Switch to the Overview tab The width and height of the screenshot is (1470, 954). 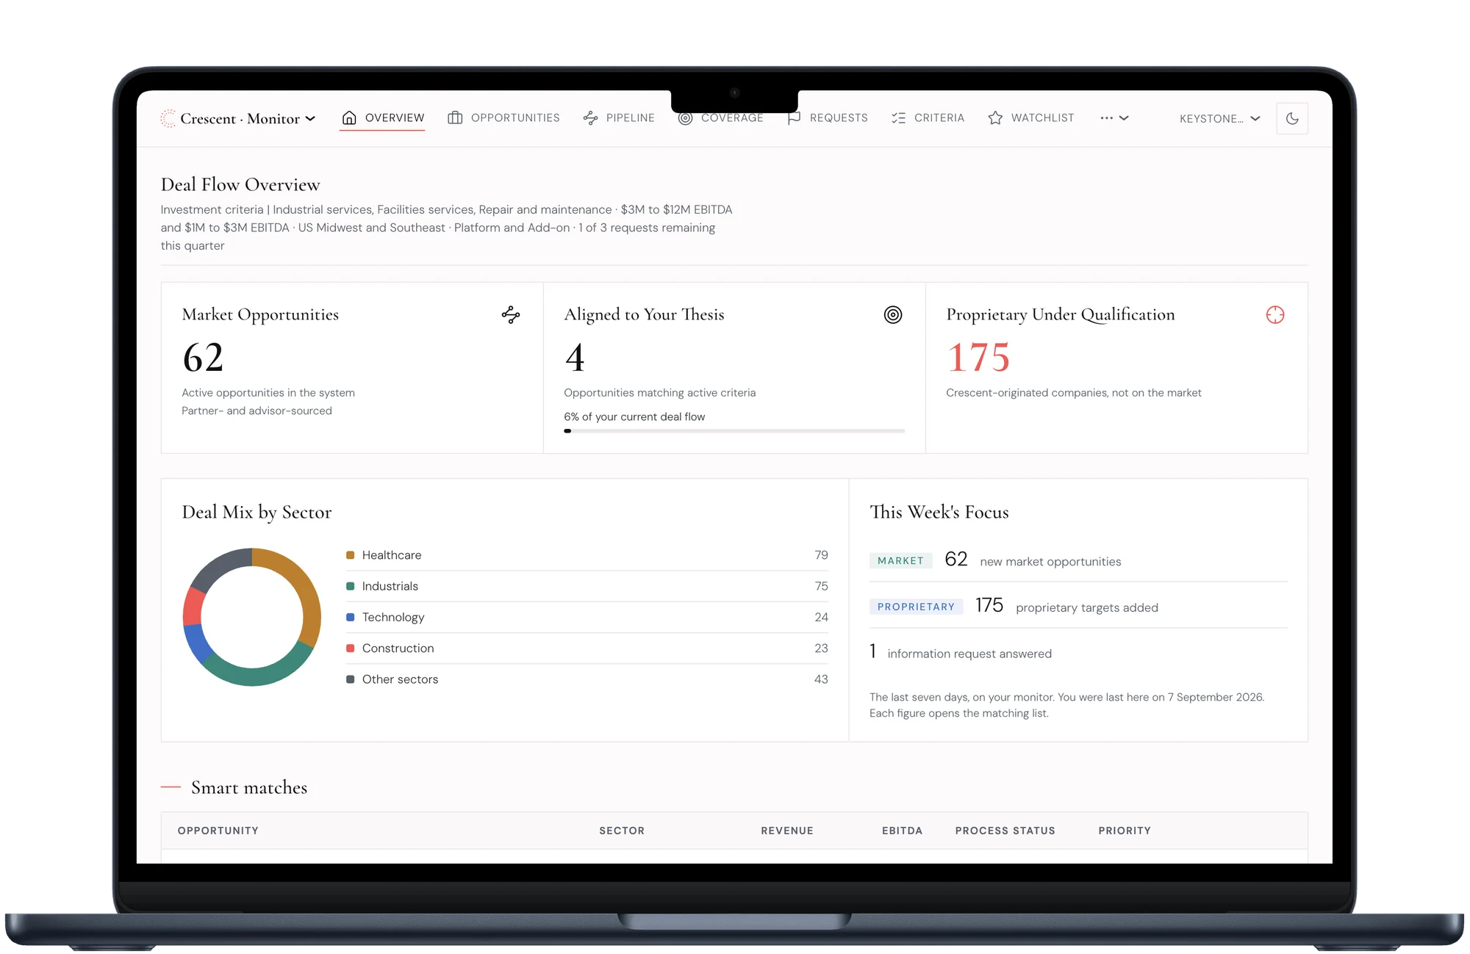382,118
